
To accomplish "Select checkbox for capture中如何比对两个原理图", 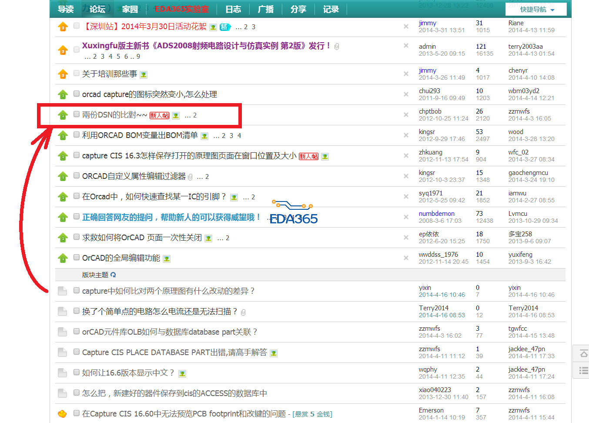I will [77, 290].
